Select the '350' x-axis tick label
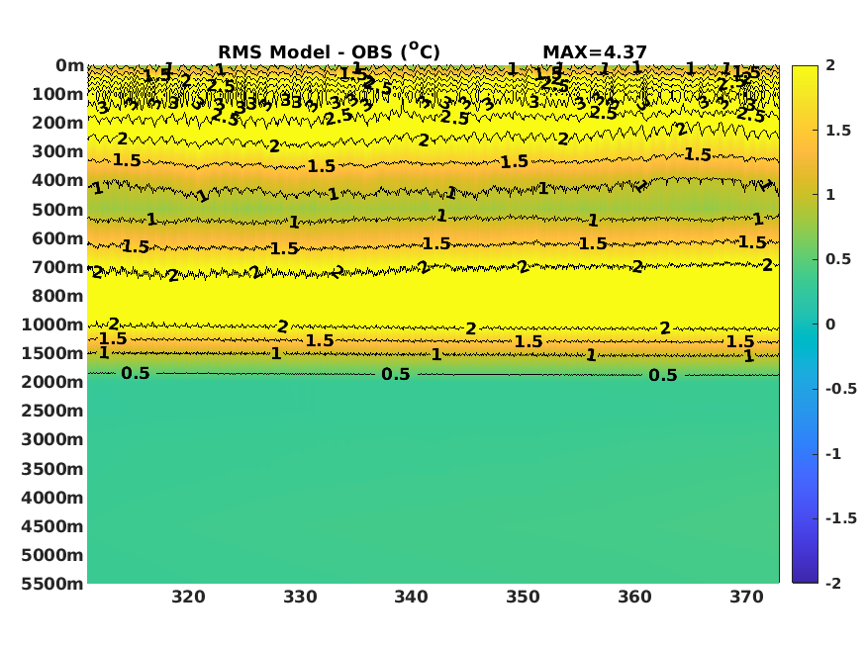This screenshot has width=866, height=649. pyautogui.click(x=523, y=598)
